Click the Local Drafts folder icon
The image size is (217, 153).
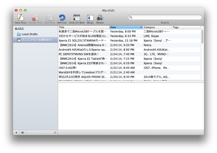click(x=19, y=34)
